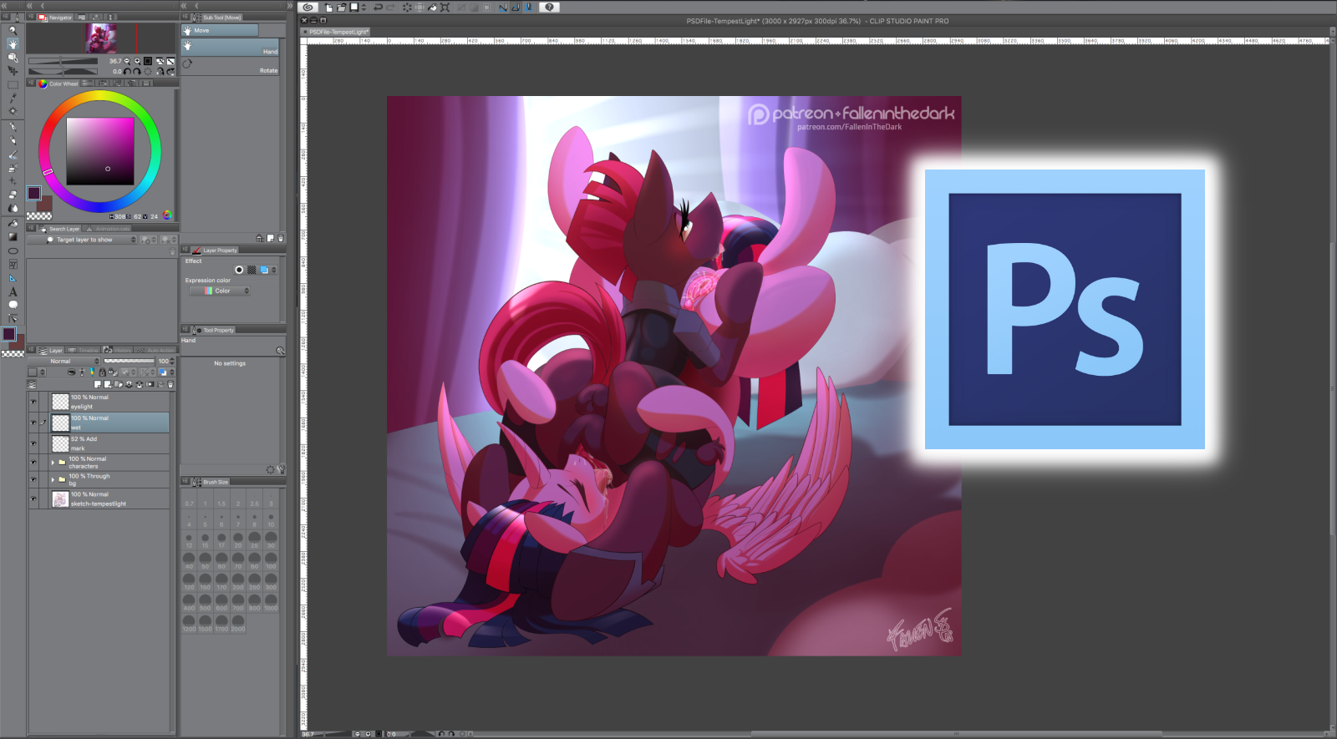Image resolution: width=1337 pixels, height=739 pixels.
Task: Switch to the Timeline tab
Action: coord(83,350)
